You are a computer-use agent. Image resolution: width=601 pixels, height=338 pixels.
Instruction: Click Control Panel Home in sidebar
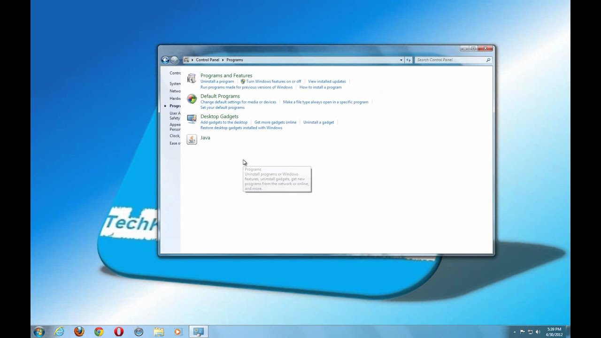pyautogui.click(x=175, y=73)
